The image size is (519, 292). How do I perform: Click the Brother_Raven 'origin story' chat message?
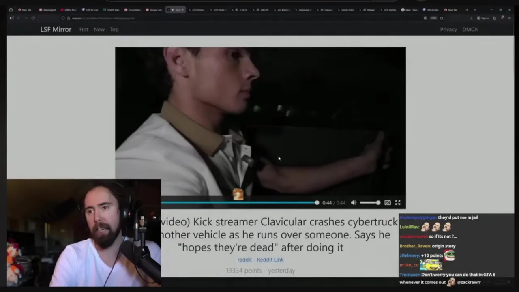pos(427,246)
